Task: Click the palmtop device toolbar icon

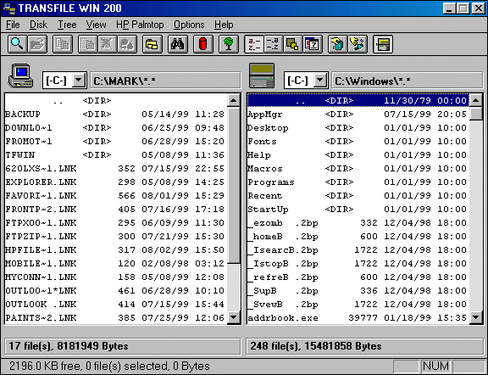Action: (383, 44)
